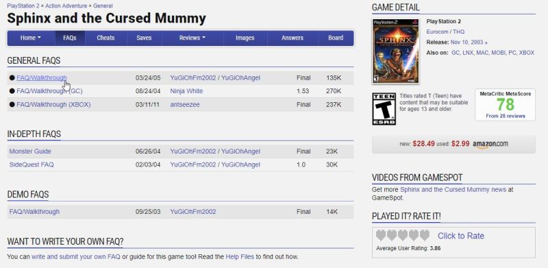
Task: Click the MetaCritic MetaScore 78 badge
Action: (505, 105)
